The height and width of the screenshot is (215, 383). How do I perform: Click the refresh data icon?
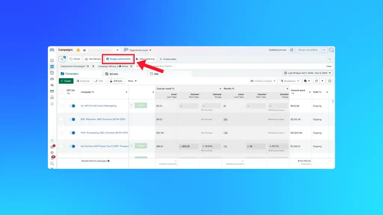click(x=292, y=50)
